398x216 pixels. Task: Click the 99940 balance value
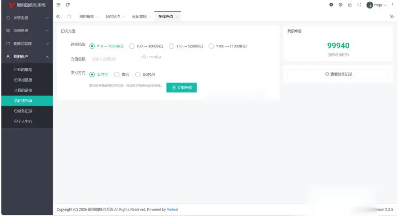coord(338,45)
